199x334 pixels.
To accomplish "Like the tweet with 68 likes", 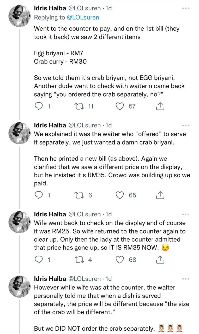I will point(120,260).
